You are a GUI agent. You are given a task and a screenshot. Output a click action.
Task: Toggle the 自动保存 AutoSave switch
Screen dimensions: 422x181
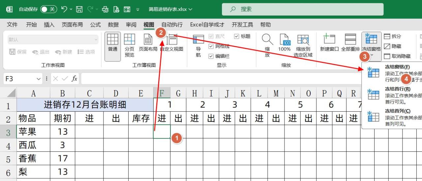click(x=48, y=9)
